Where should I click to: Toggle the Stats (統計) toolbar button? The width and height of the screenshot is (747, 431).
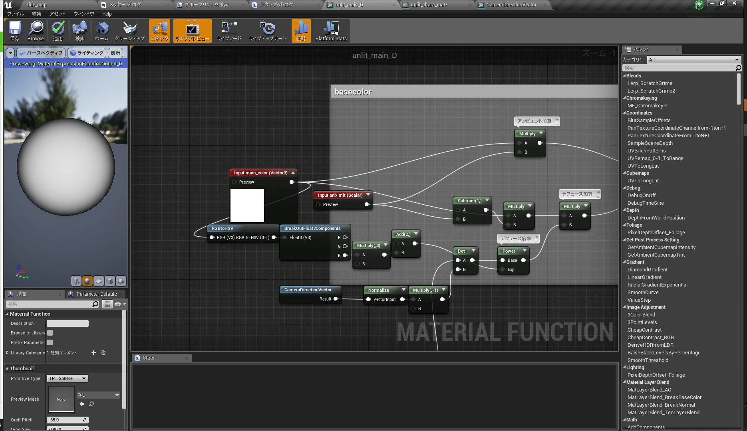[301, 31]
